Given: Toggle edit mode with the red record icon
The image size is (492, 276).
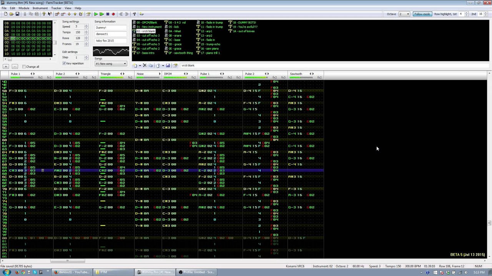Looking at the screenshot, I should 113,14.
